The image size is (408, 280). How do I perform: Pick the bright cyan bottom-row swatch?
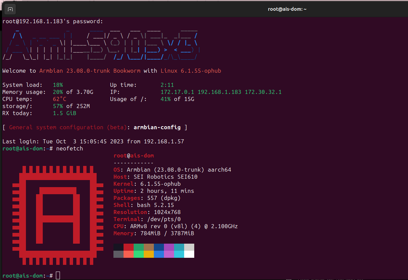coord(179,254)
